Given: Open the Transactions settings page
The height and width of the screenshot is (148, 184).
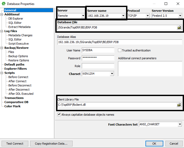Looking at the screenshot, I should pos(14,98).
